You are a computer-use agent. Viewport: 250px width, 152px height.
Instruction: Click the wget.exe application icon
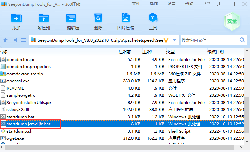click(3, 138)
